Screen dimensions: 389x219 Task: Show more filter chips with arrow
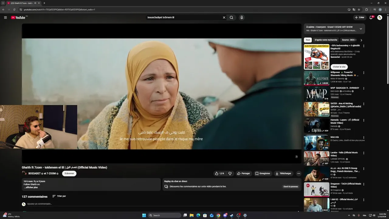tap(361, 40)
